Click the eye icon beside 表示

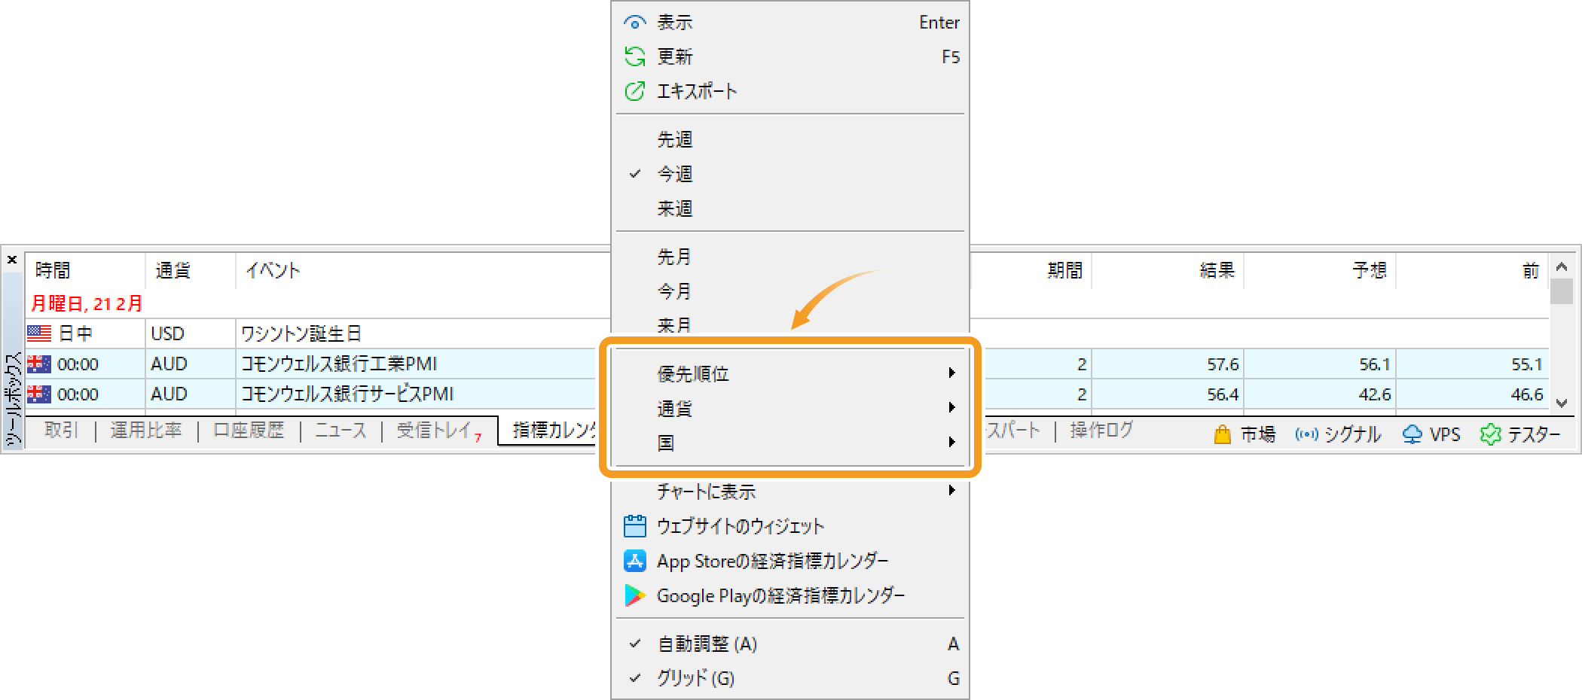pos(635,23)
